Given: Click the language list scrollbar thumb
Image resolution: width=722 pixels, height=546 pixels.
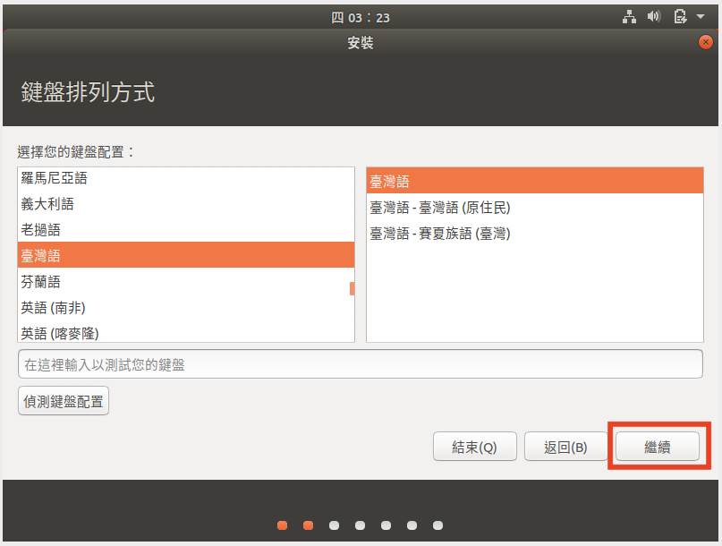Looking at the screenshot, I should pyautogui.click(x=352, y=288).
